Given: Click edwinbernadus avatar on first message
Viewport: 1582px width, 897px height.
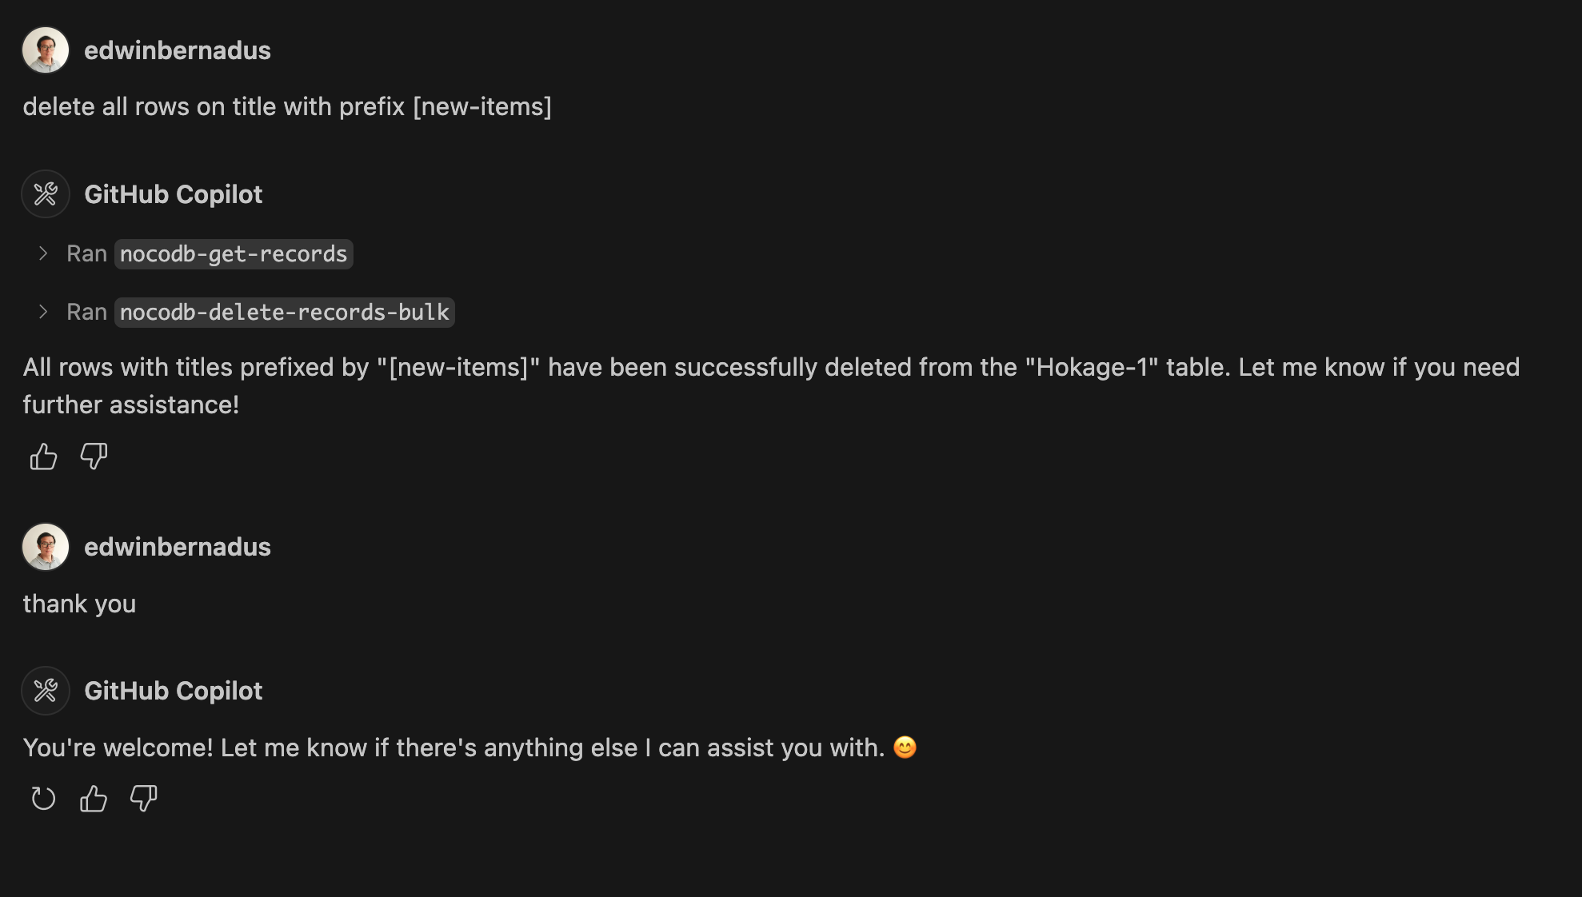Looking at the screenshot, I should [46, 50].
